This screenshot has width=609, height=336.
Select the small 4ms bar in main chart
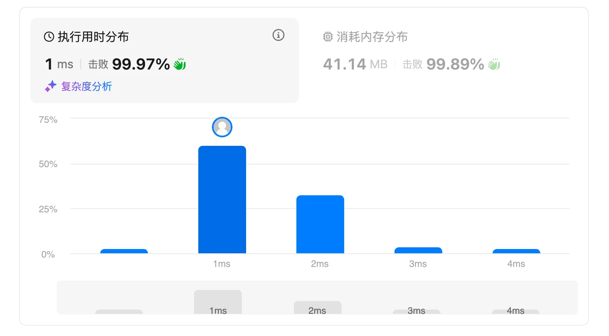click(516, 251)
